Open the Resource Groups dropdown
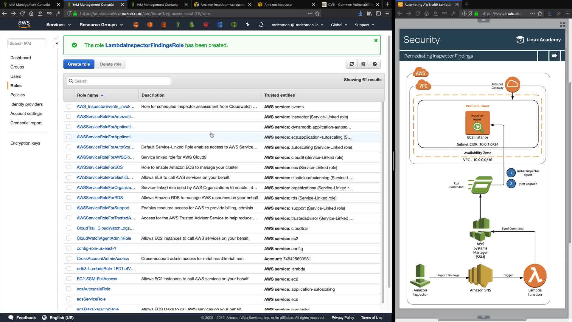Screen dimensions: 572x322 [x=101, y=25]
